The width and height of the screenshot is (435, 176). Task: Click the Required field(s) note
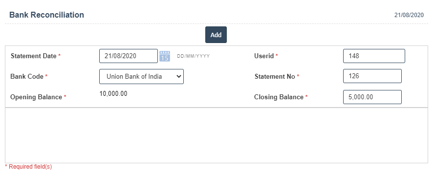(x=28, y=167)
